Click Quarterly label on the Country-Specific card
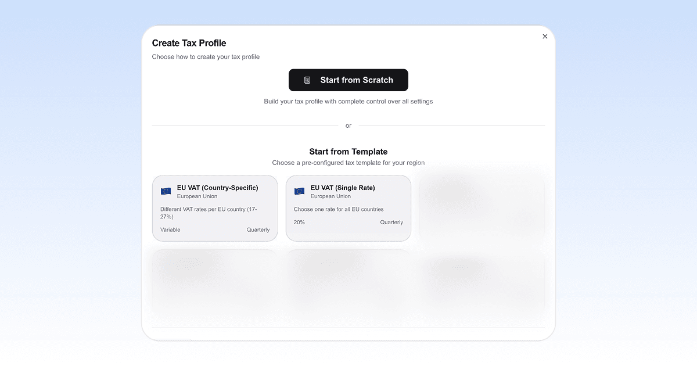The height and width of the screenshot is (366, 697). point(258,229)
